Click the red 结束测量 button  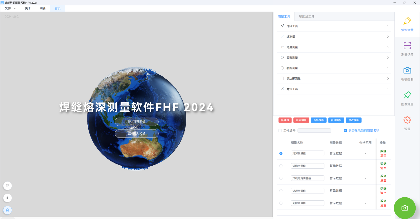click(301, 120)
